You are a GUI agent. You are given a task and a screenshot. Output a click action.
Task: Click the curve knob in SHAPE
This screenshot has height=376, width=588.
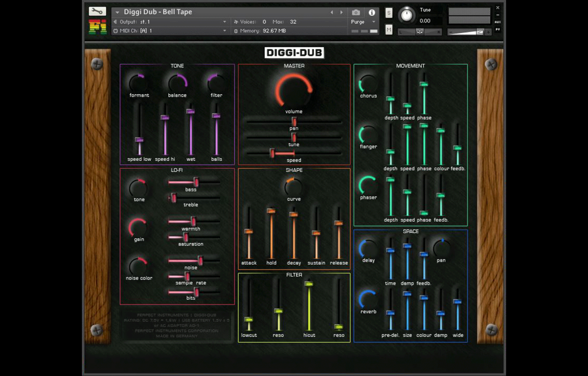tap(294, 187)
